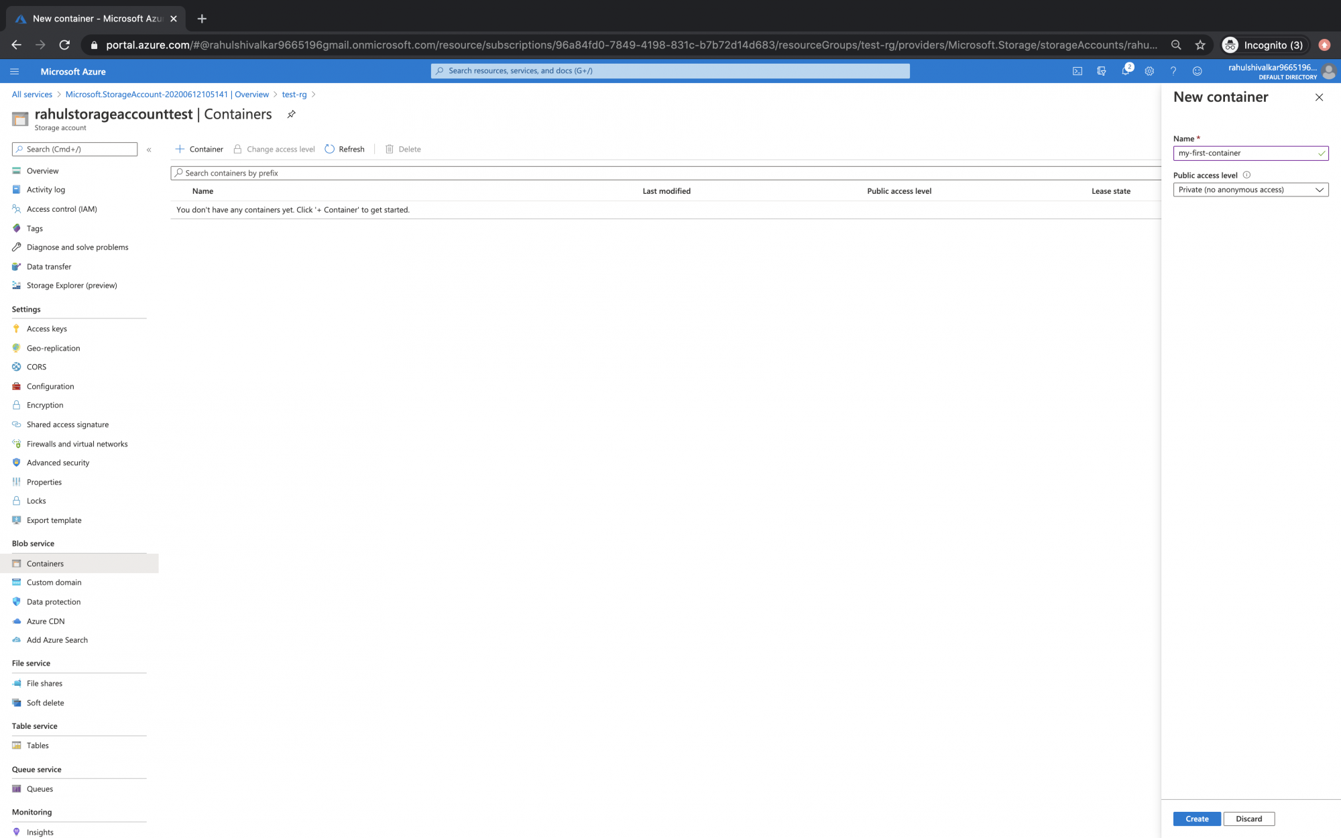Select Containers under Blob service

point(45,563)
